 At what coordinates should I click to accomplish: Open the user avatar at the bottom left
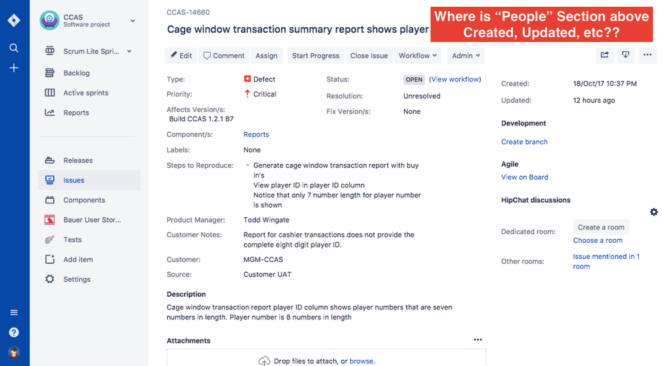13,353
